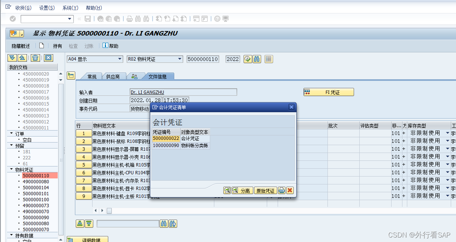Click the toolbar Help question mark icon
This screenshot has width=456, height=242.
[x=217, y=19]
